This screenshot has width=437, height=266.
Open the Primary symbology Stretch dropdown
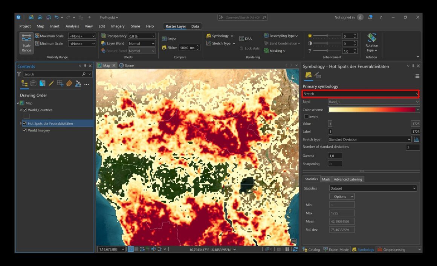click(x=361, y=94)
